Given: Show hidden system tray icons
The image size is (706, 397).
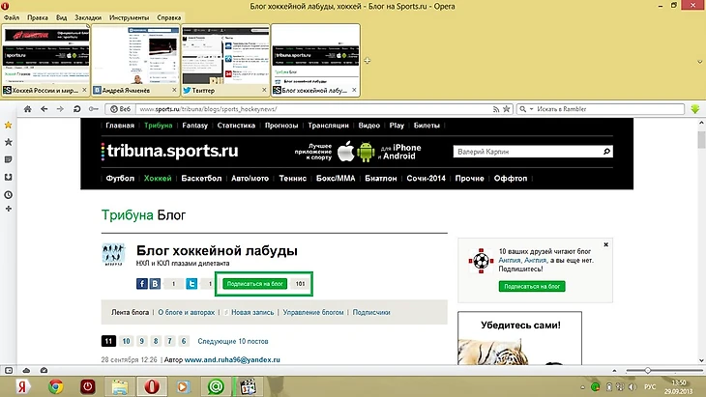Looking at the screenshot, I should click(582, 387).
